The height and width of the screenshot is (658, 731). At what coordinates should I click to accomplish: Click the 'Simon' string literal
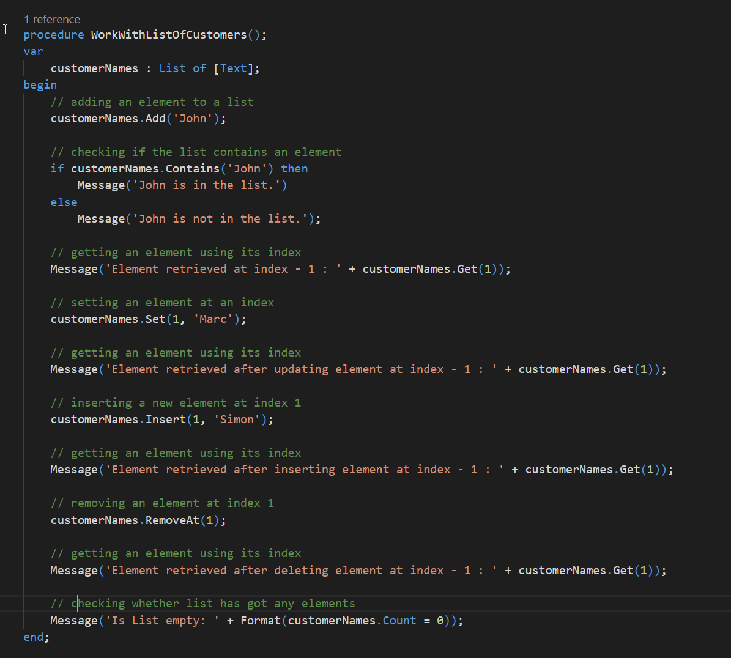[x=236, y=420]
